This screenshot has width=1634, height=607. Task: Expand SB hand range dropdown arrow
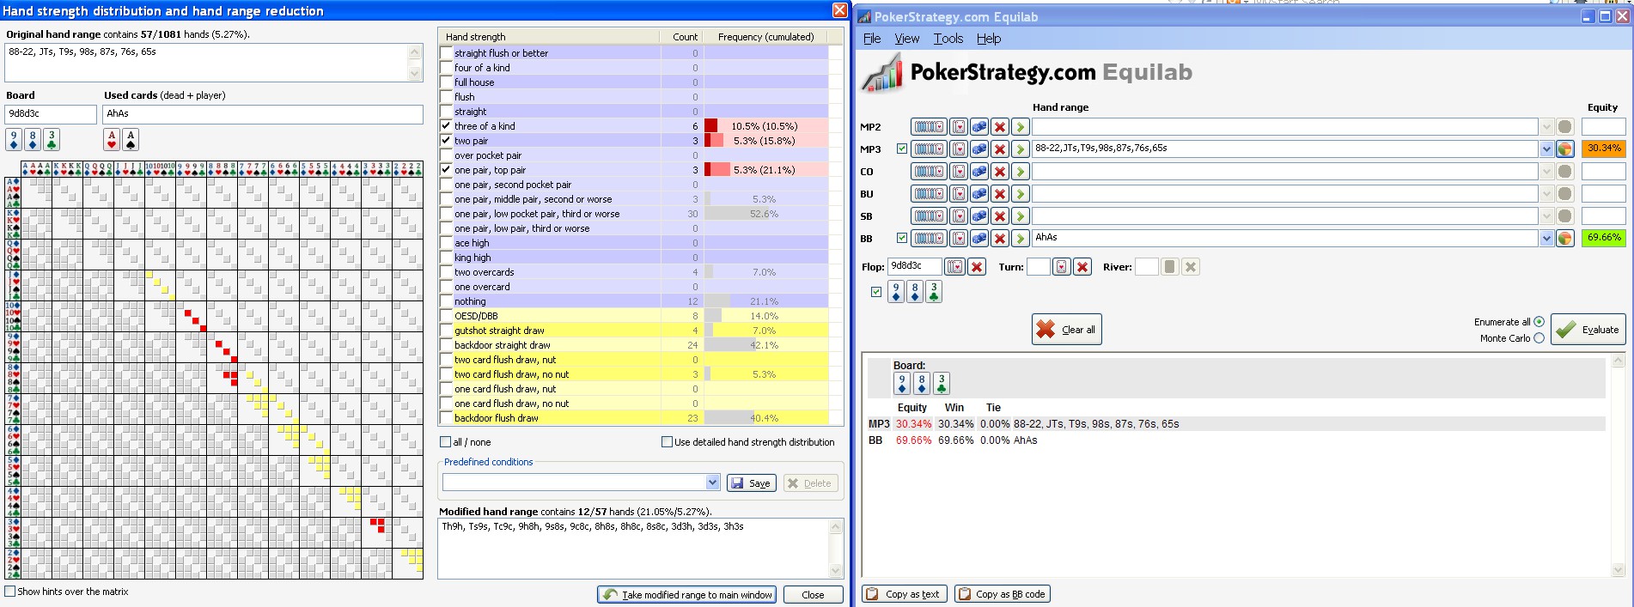tap(1546, 215)
